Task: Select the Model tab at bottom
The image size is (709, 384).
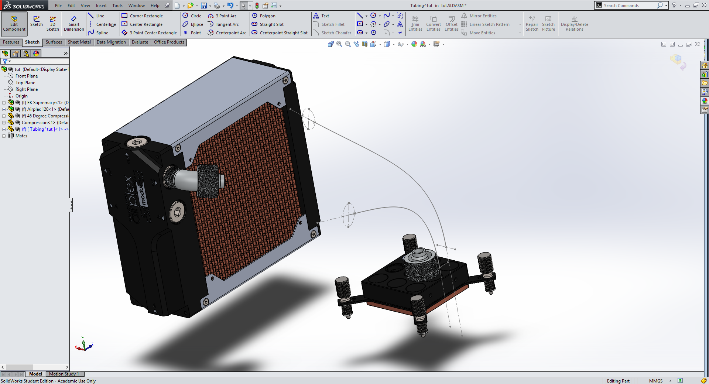Action: pos(35,374)
